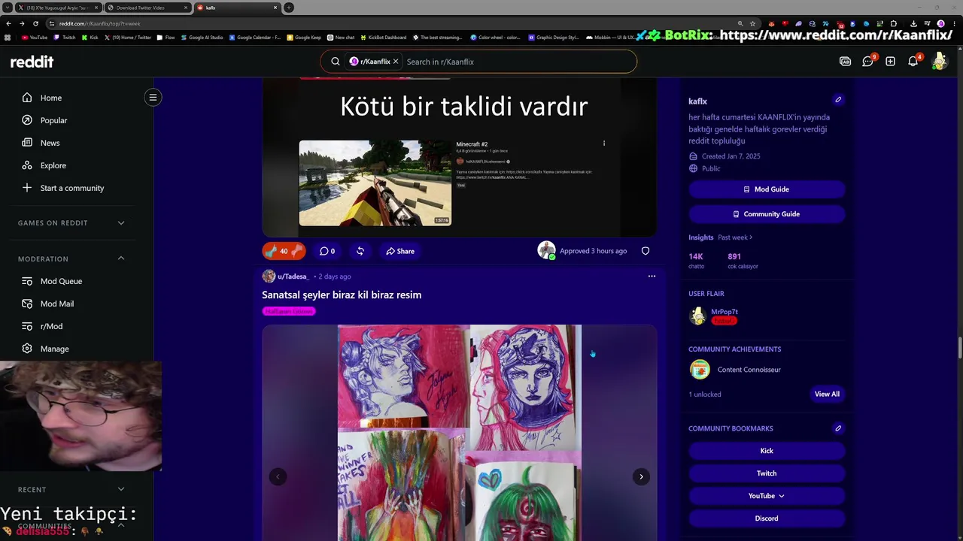The width and height of the screenshot is (963, 541).
Task: Open the user avatar menu
Action: coord(939,62)
